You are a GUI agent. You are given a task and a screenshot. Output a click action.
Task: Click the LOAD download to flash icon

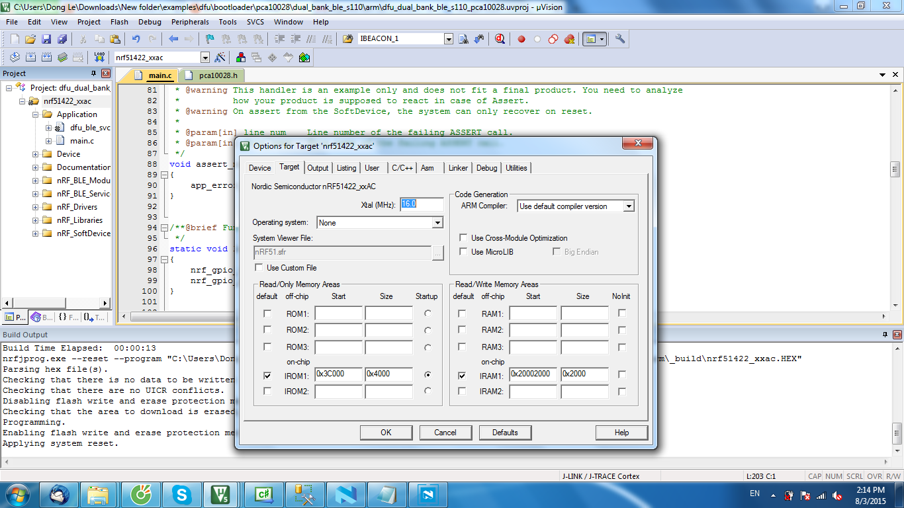click(x=99, y=58)
